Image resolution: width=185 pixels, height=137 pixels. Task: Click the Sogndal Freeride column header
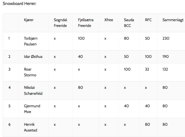60,23
